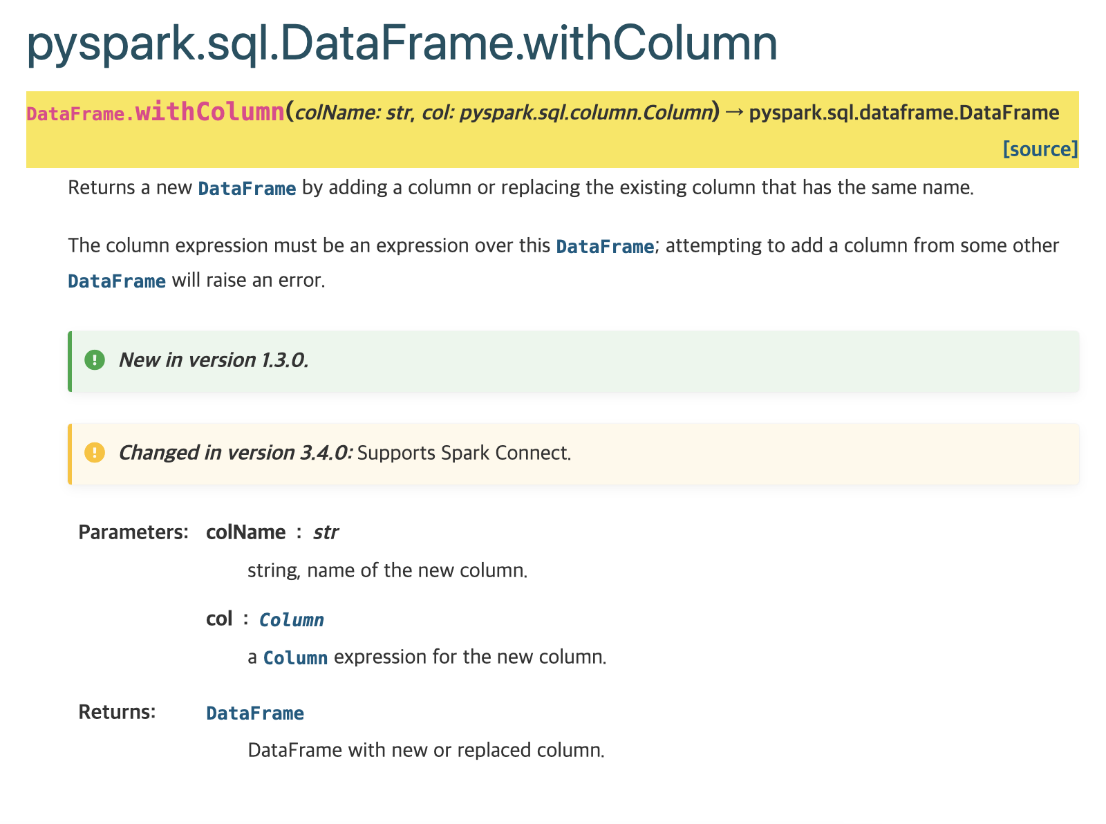Click the "Parameters:" field label
1106x824 pixels.
pyautogui.click(x=133, y=532)
